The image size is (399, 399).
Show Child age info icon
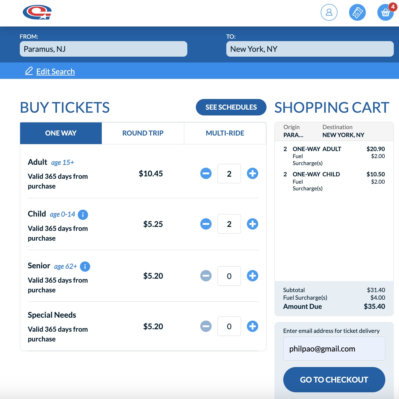click(x=83, y=215)
